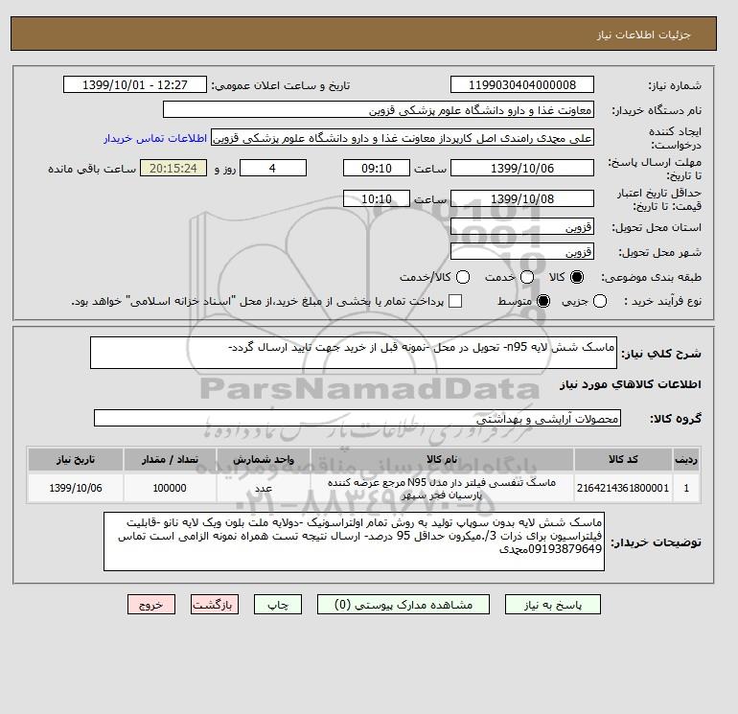Click the remaining days field showing 4
Viewport: 738px width, 714px height.
273,168
